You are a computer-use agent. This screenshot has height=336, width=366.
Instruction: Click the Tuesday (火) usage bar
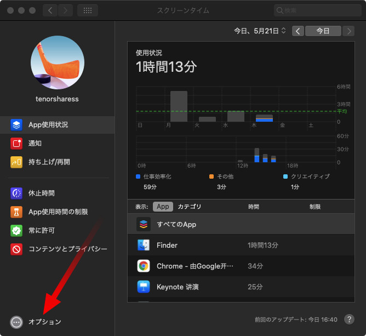pyautogui.click(x=207, y=119)
